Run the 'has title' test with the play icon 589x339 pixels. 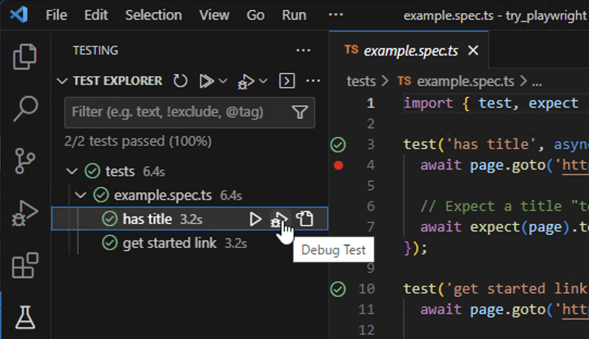[x=255, y=219]
